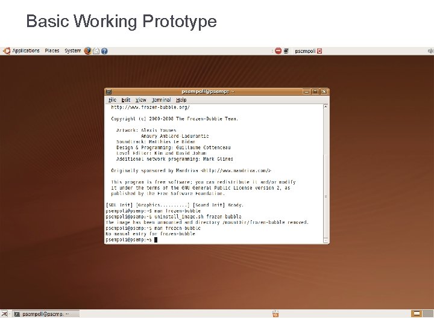Open the mail client panel icon
Screen dimensions: 434x325
96,51
